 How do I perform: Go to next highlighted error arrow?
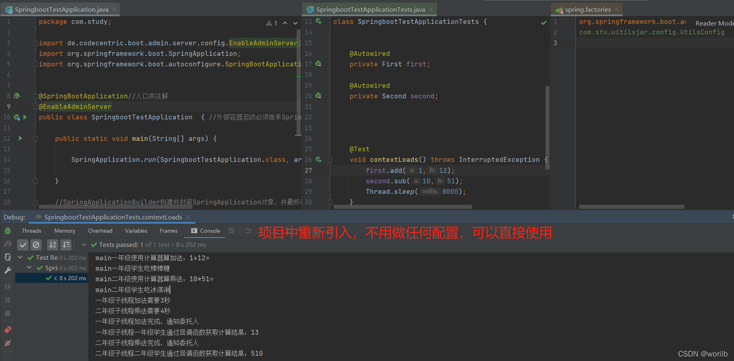tap(295, 23)
